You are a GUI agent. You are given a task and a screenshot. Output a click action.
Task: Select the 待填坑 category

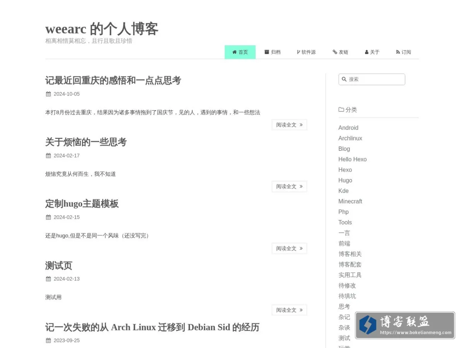tap(347, 296)
